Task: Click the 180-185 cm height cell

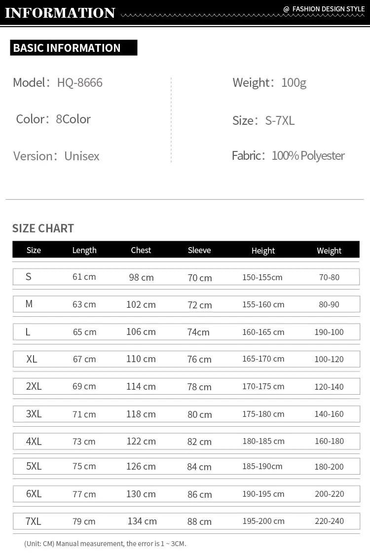Action: click(x=263, y=441)
